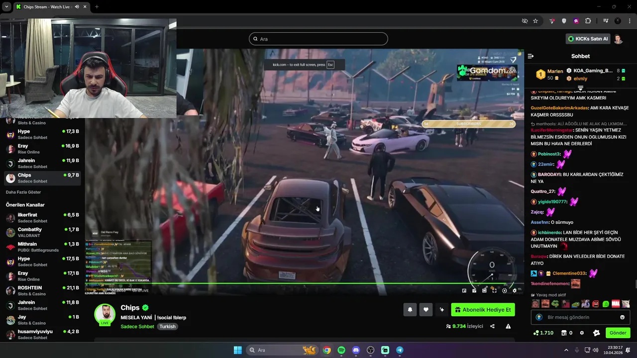Viewport: 637px width, 358px height.
Task: Enable theater mode in player
Action: (x=484, y=290)
